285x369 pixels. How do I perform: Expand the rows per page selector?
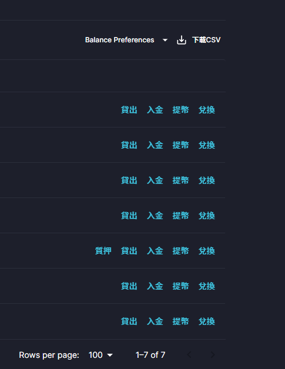[100, 355]
